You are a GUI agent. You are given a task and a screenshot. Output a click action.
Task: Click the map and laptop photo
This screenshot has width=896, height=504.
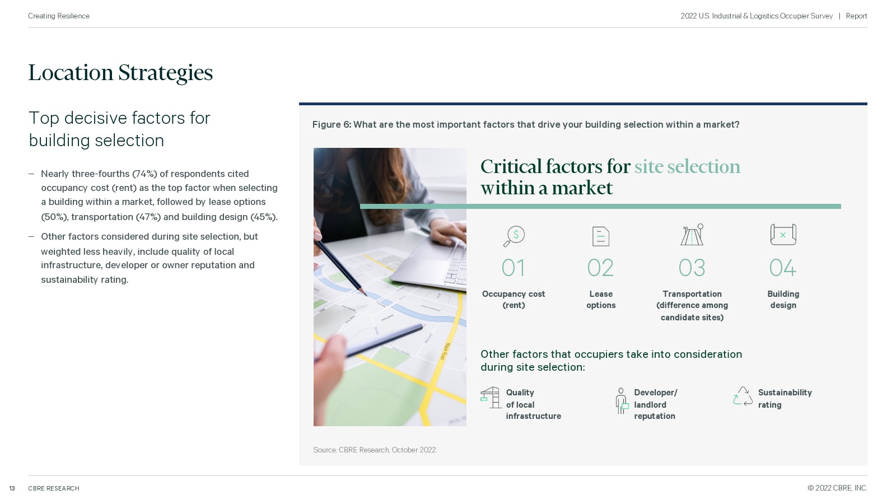[x=390, y=287]
